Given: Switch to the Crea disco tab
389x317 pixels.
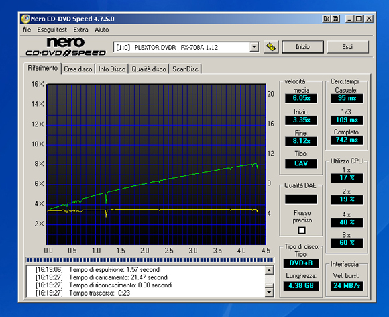Looking at the screenshot, I should coord(78,69).
